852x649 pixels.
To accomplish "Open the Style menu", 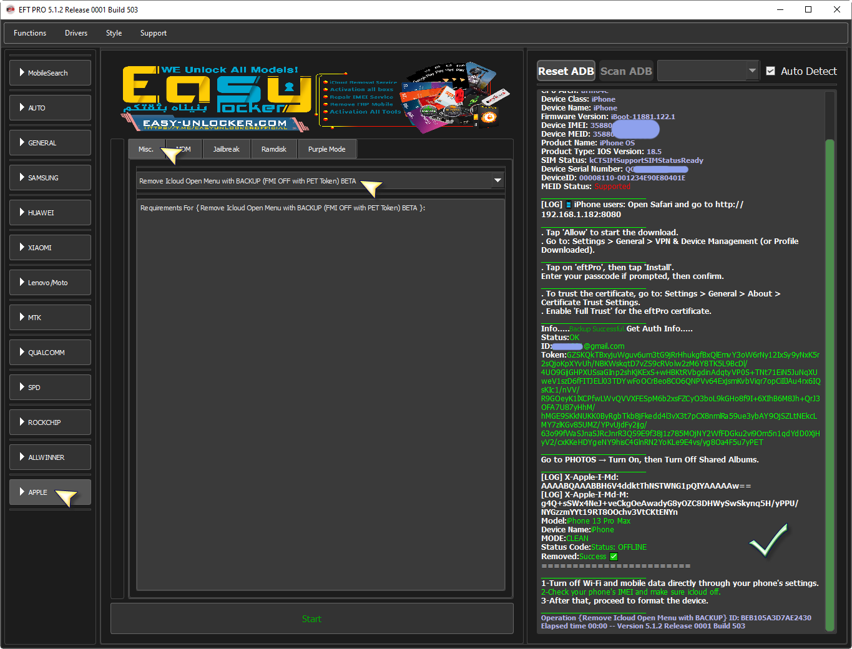I will 114,33.
